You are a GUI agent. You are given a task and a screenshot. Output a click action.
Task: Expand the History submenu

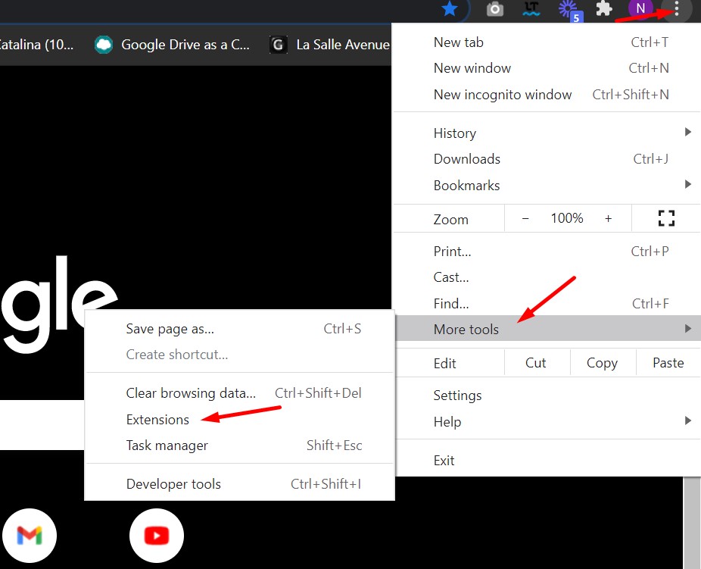[x=547, y=133]
